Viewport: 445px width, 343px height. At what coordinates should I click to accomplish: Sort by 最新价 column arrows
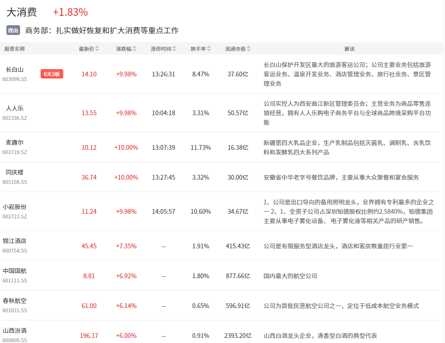coord(97,49)
